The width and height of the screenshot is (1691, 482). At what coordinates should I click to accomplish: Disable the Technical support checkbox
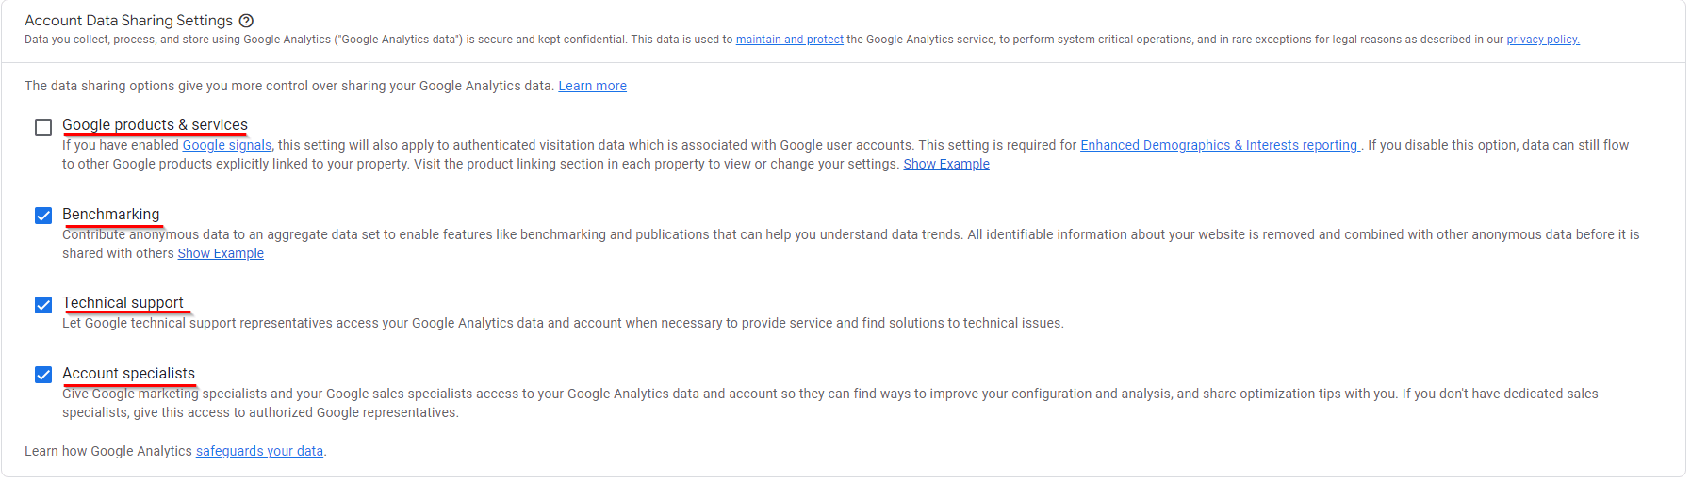[43, 305]
